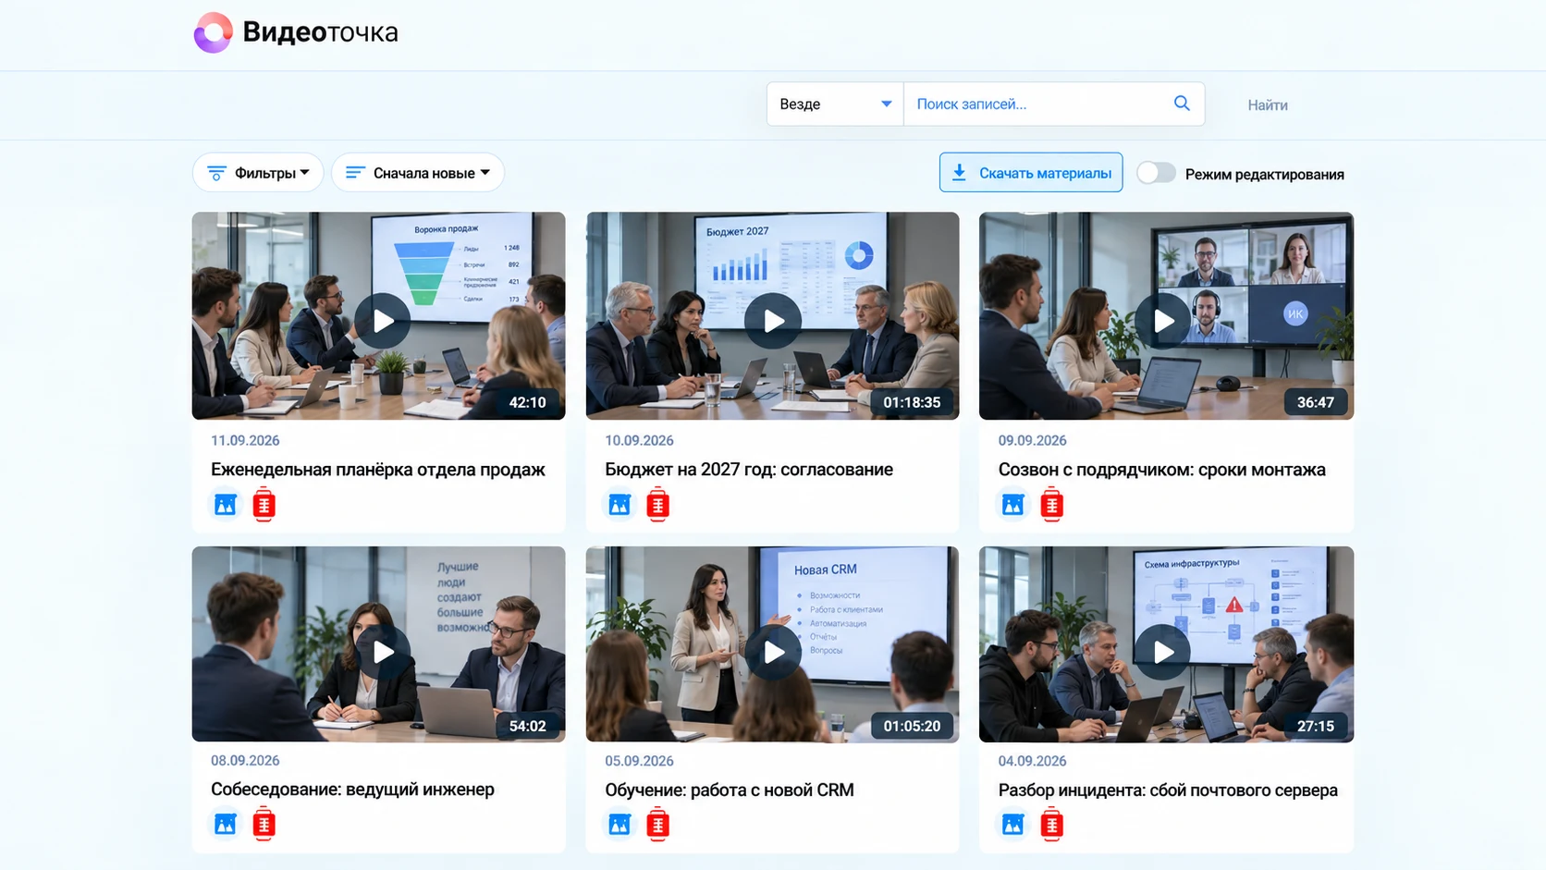
Task: Play the Разбор инцидента video
Action: point(1163,652)
